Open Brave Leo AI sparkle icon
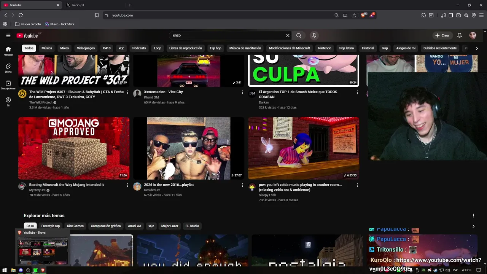Viewport: 487px width, 274px height. tap(466, 15)
